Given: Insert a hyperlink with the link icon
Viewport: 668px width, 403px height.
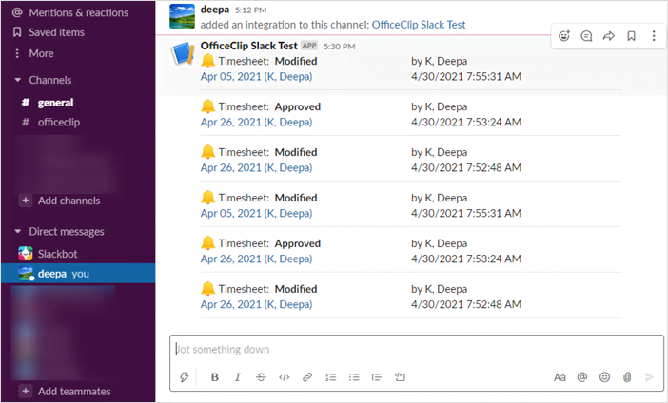Looking at the screenshot, I should tap(307, 377).
